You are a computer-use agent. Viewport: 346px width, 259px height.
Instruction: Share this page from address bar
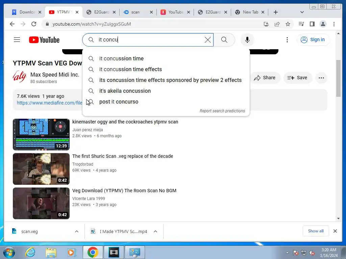[277, 24]
